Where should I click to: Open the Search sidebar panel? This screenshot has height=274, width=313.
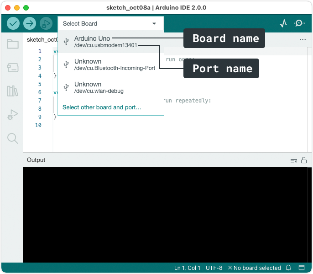tap(13, 138)
